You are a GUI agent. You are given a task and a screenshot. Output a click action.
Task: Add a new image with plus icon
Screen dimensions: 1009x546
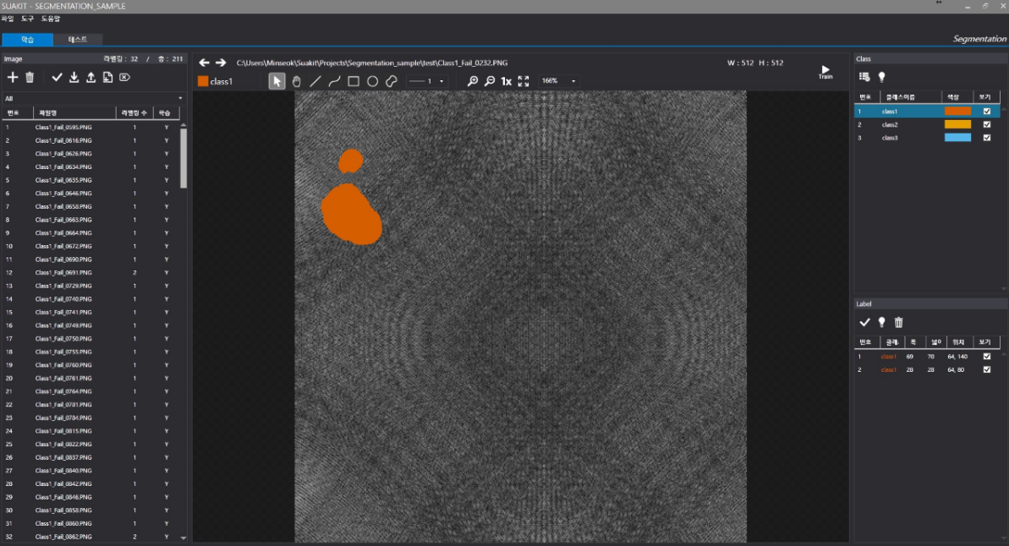(13, 78)
